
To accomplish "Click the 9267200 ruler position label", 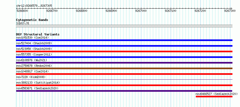I will pos(200,11).
